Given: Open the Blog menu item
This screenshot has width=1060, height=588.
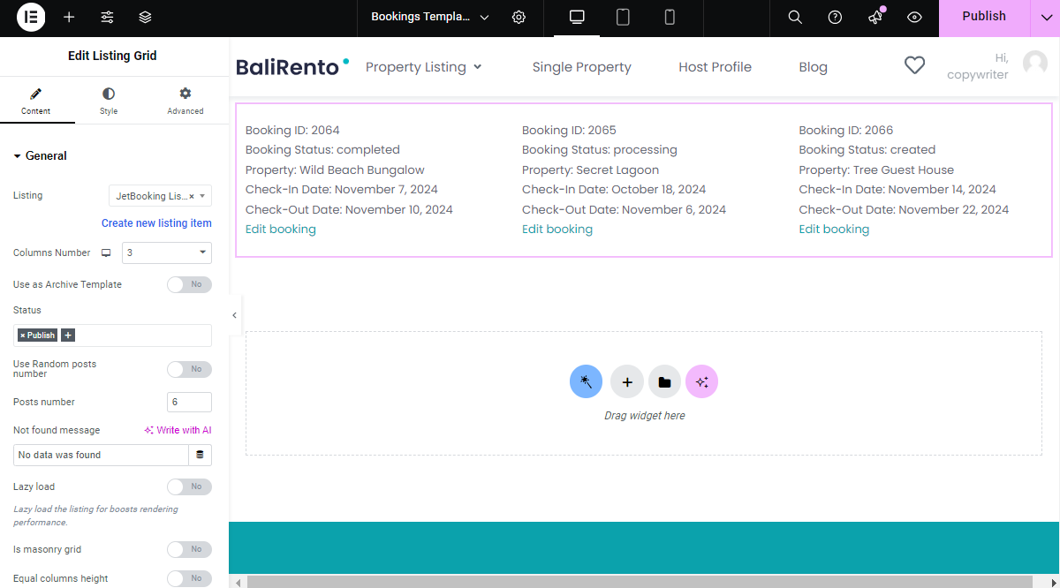Looking at the screenshot, I should tap(813, 66).
